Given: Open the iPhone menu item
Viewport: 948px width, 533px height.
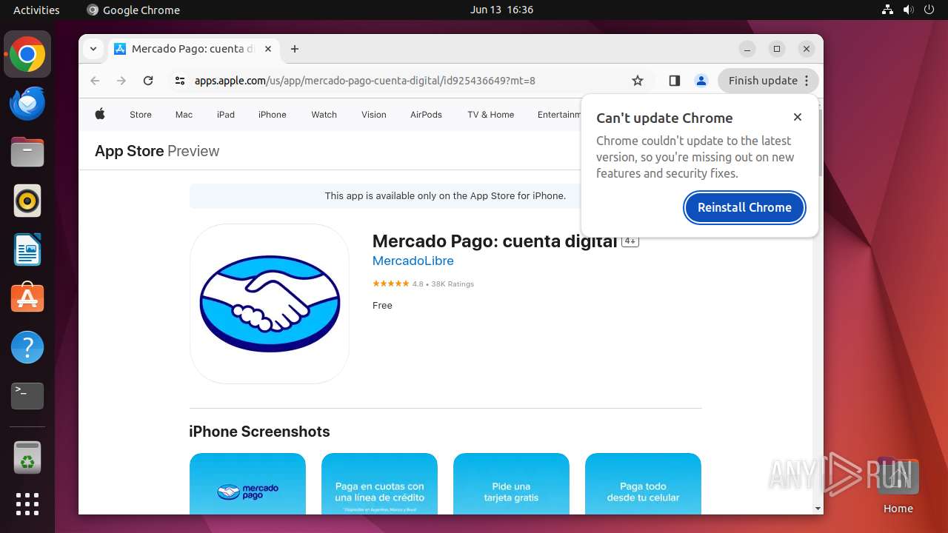Looking at the screenshot, I should point(273,115).
